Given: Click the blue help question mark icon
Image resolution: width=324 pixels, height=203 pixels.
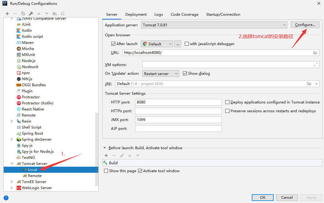Looking at the screenshot, I should click(x=6, y=198).
